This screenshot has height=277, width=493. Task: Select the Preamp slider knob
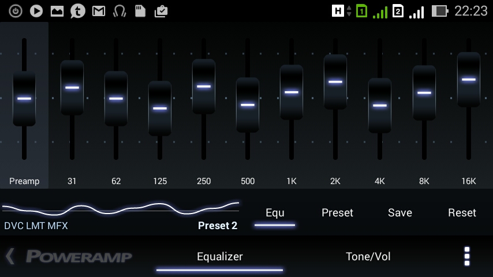tap(24, 99)
